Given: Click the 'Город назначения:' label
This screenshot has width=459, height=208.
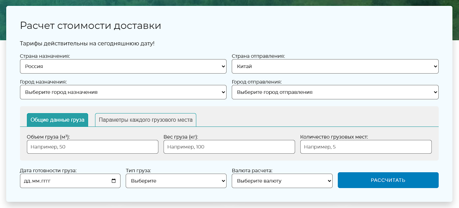Looking at the screenshot, I should click(x=43, y=82).
